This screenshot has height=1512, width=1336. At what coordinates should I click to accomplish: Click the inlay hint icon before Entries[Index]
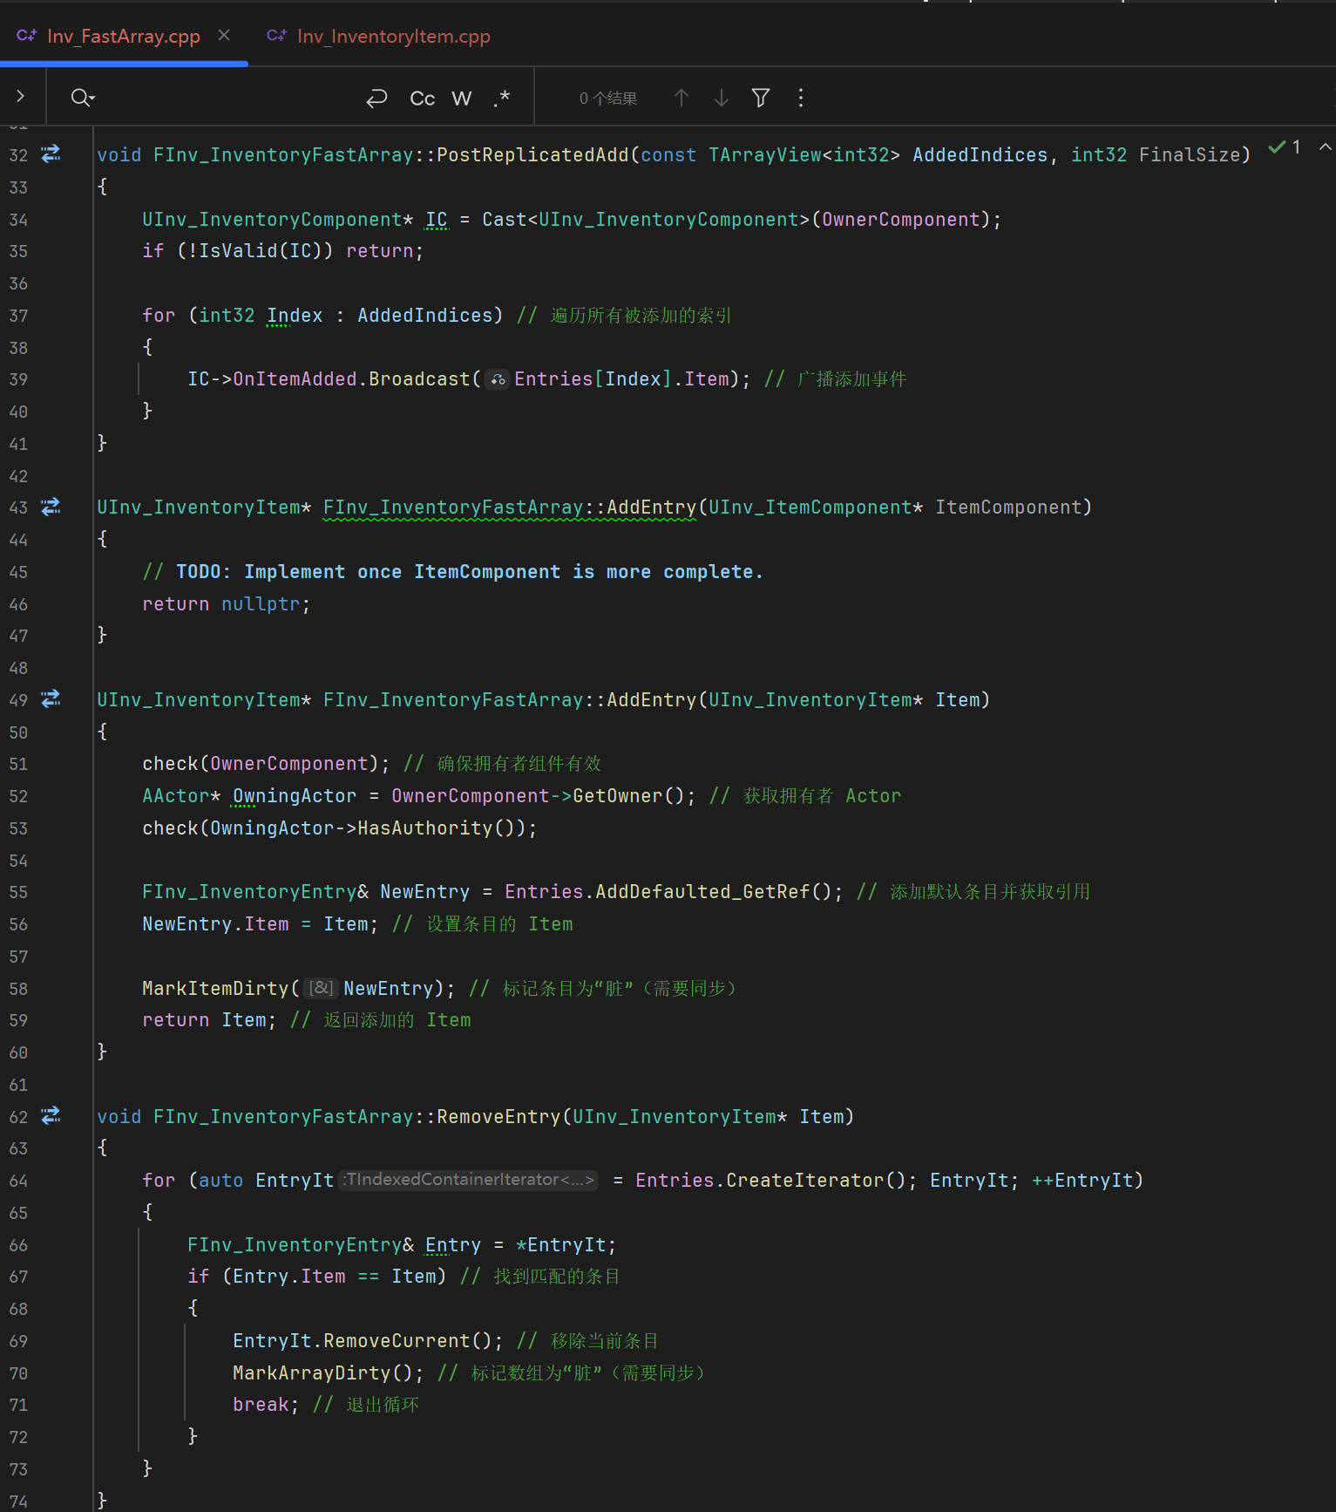498,379
